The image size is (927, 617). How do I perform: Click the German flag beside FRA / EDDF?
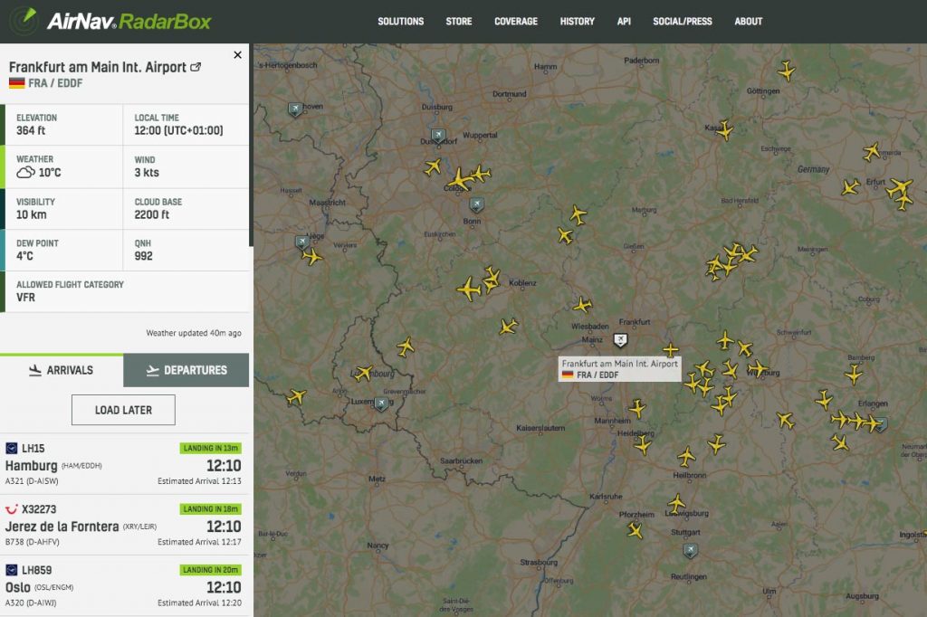pos(15,81)
